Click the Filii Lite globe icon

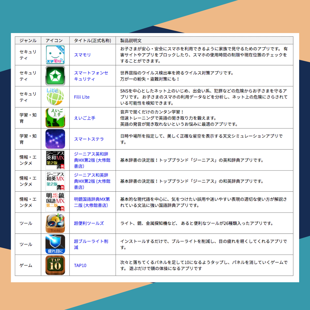tap(55, 97)
